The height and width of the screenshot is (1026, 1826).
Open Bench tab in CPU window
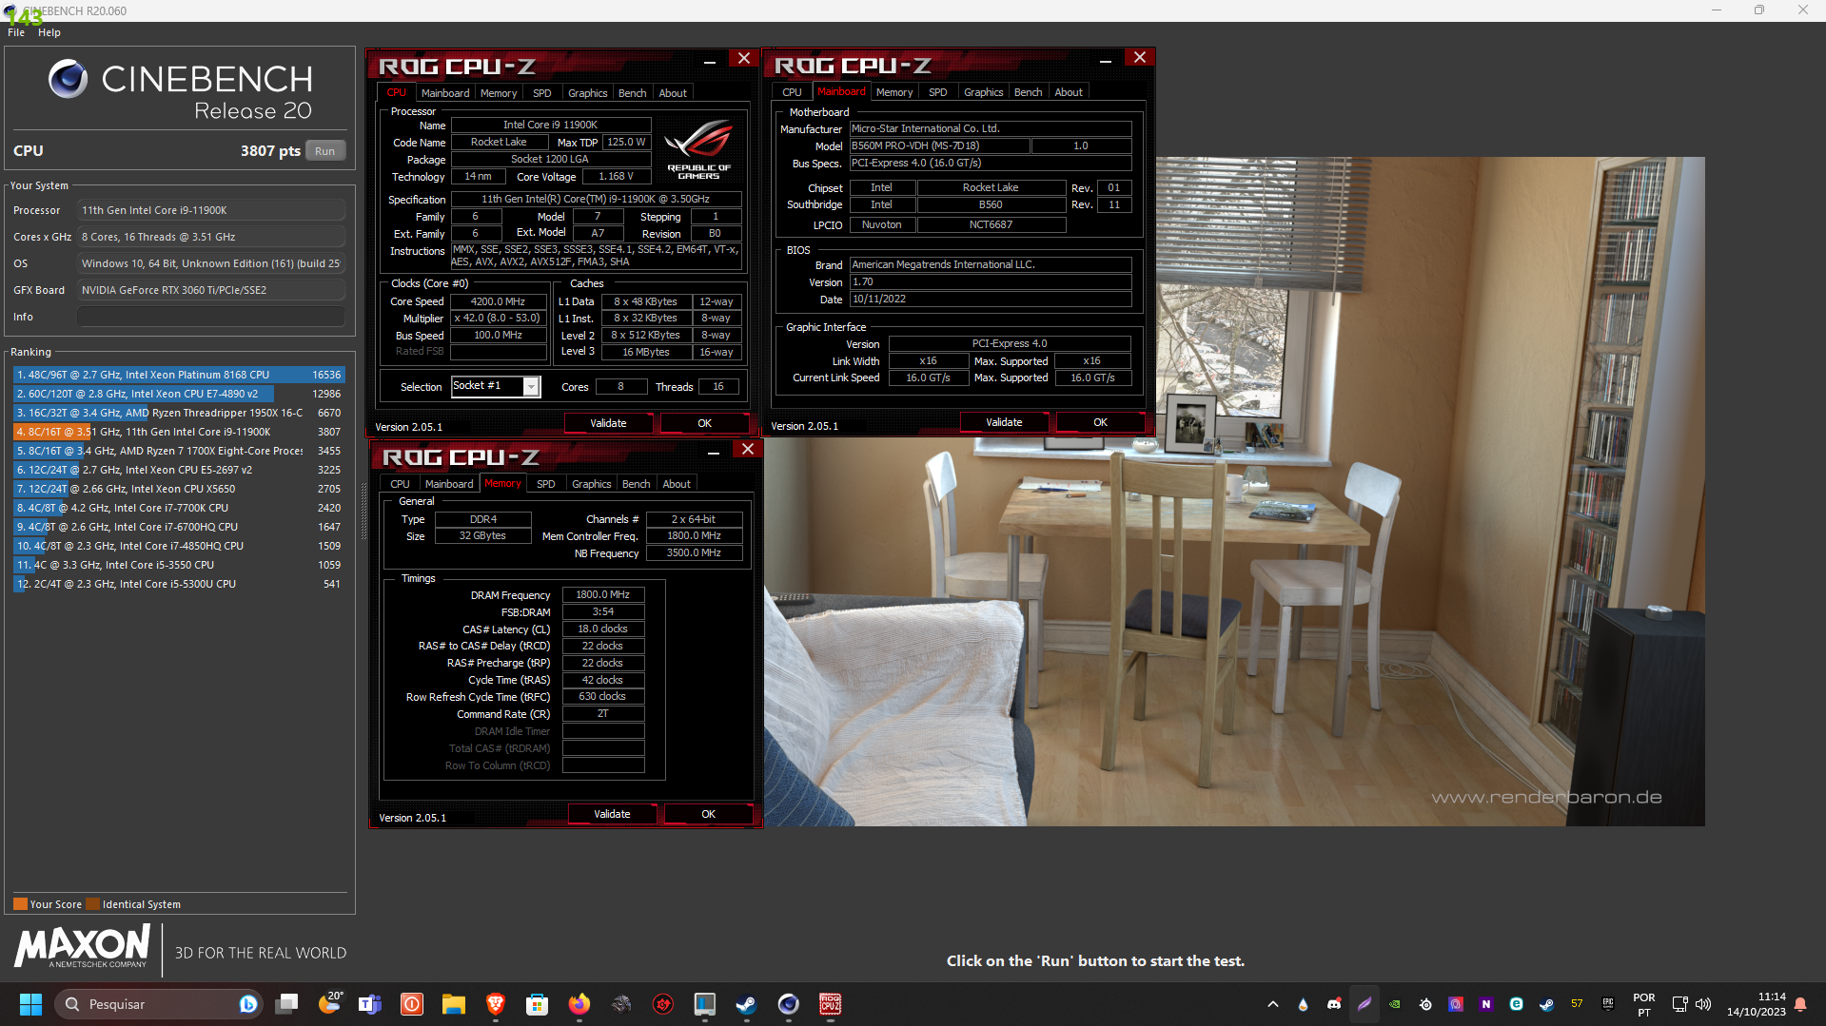click(x=632, y=93)
